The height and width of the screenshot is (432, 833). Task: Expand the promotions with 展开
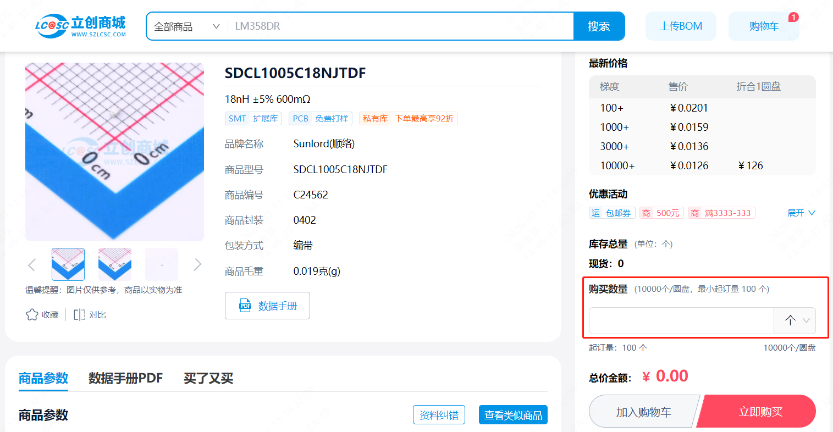coord(801,213)
